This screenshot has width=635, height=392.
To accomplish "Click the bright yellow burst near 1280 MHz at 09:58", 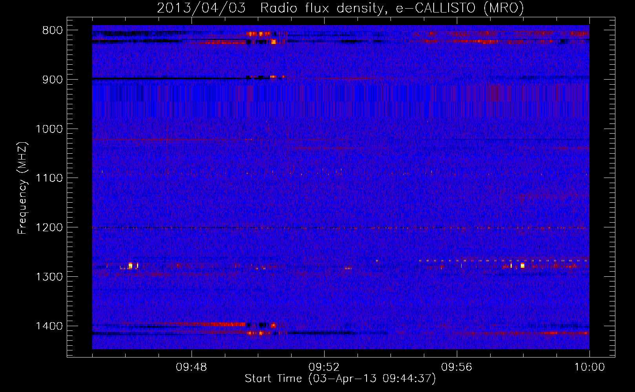I will [x=522, y=265].
